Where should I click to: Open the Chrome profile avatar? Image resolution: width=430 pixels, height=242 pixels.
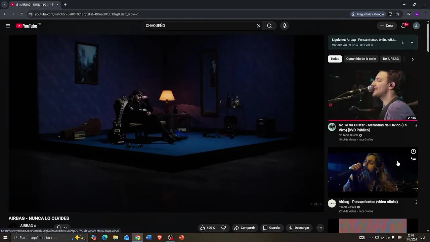pyautogui.click(x=417, y=14)
